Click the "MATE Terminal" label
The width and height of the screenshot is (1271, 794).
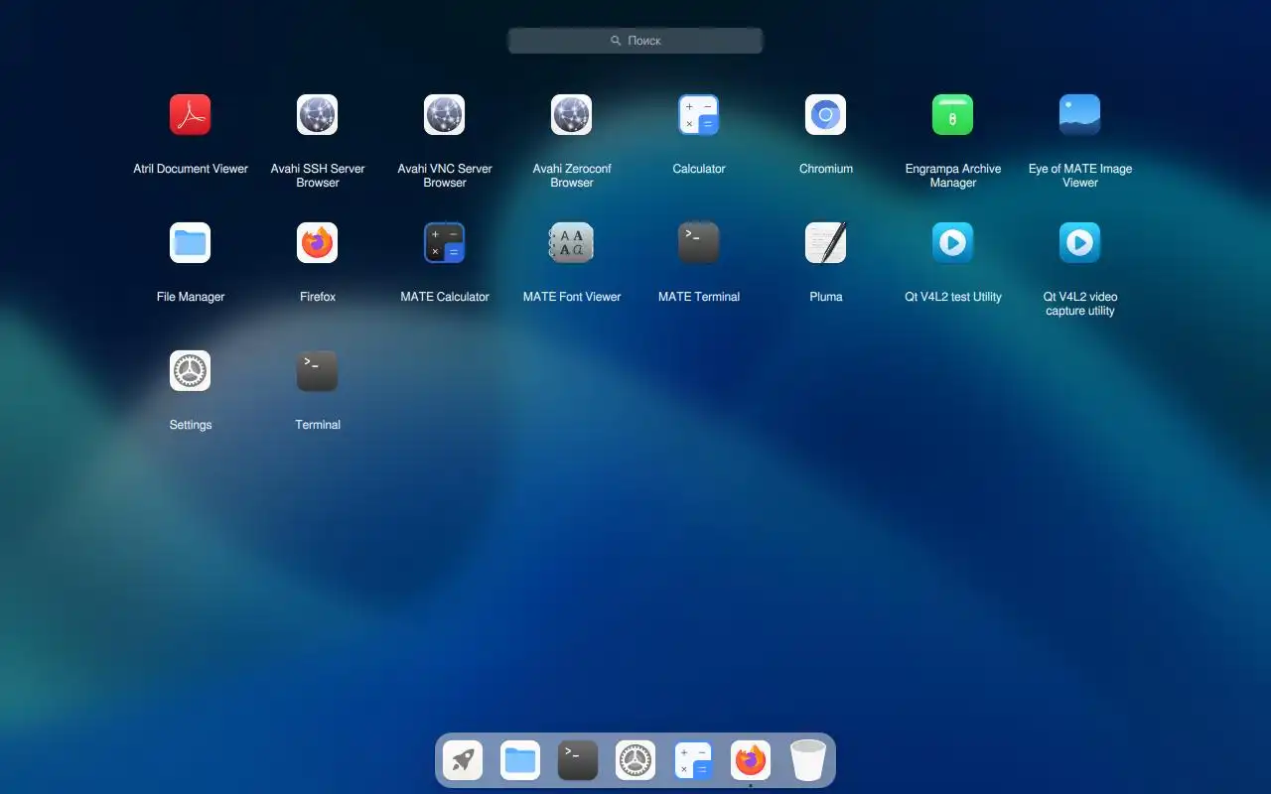click(699, 297)
